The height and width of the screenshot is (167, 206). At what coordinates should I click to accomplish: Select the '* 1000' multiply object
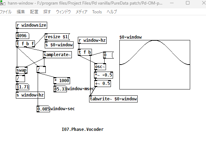point(62,81)
